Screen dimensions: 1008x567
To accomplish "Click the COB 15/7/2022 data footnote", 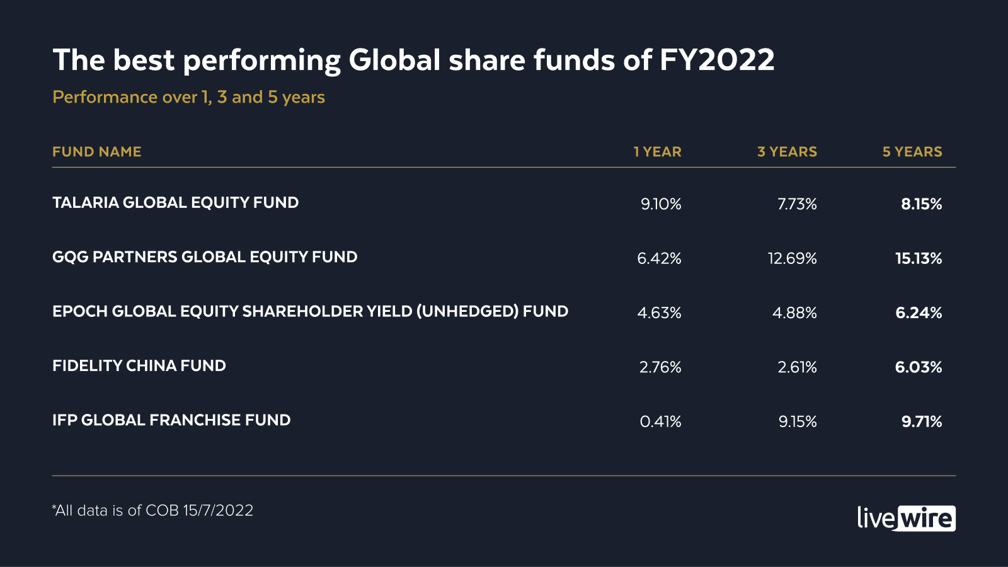I will coord(152,510).
